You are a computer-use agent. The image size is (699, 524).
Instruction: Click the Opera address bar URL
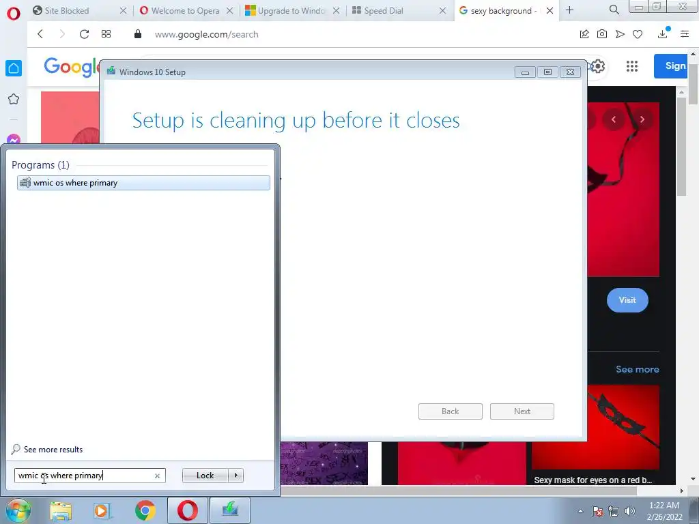206,34
